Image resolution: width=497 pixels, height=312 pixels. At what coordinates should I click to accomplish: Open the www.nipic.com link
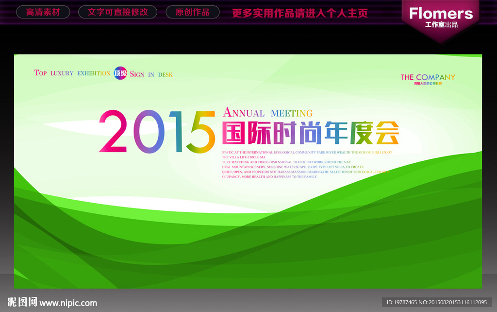pos(68,303)
